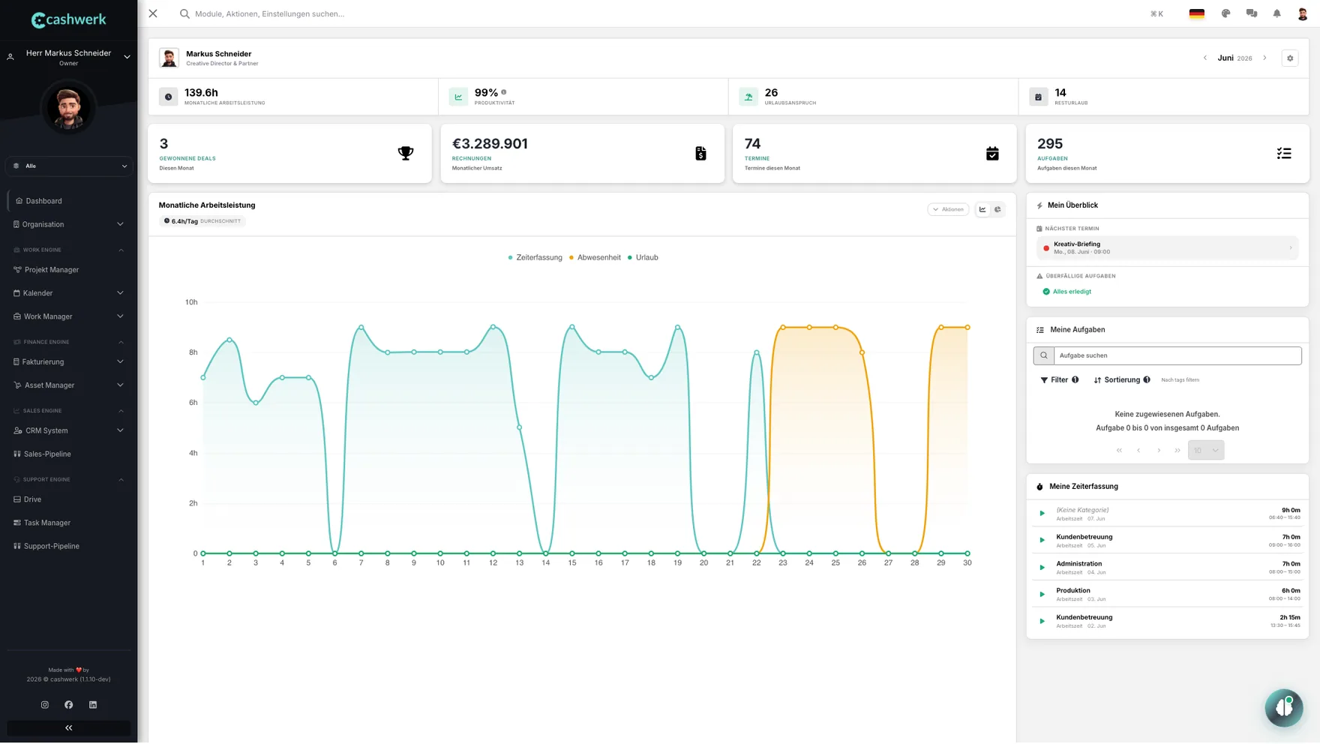Toggle Abwesenheit series in chart legend
This screenshot has height=744, width=1320.
click(x=595, y=257)
